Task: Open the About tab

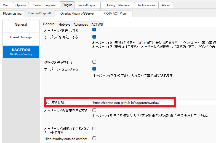Action: tap(166, 5)
